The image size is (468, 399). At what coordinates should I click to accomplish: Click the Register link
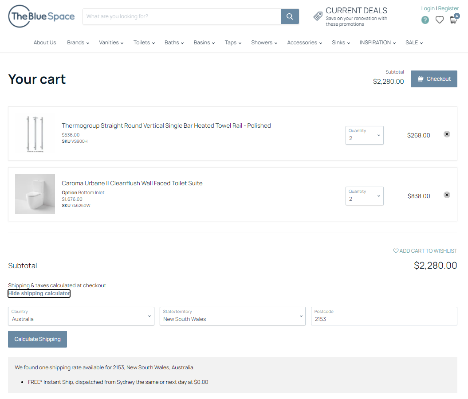(x=448, y=8)
